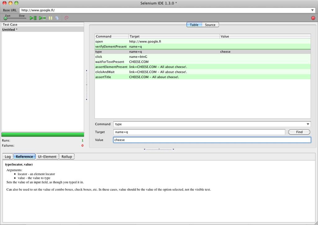Viewport: 318px width, 225px height.
Task: Click the green test progress bar
Action: (x=43, y=135)
